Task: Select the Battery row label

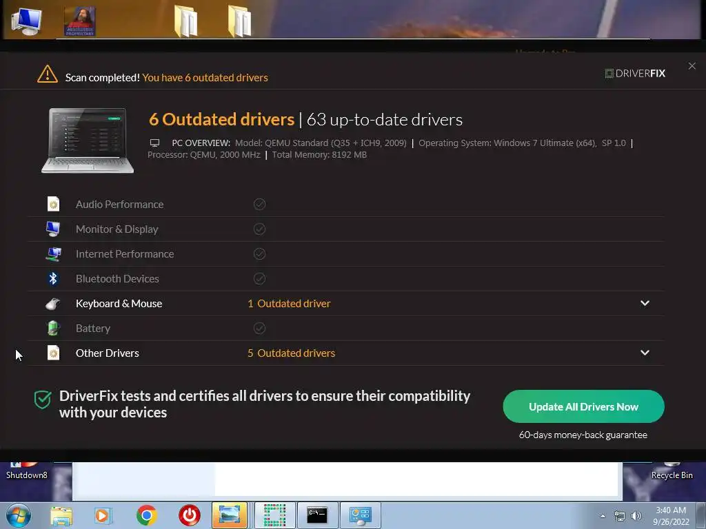Action: click(93, 329)
